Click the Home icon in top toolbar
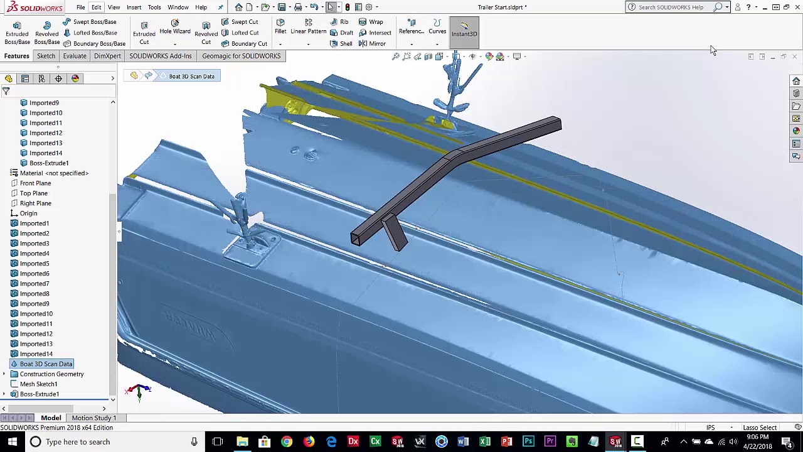Screen dimensions: 803x452 tap(238, 7)
